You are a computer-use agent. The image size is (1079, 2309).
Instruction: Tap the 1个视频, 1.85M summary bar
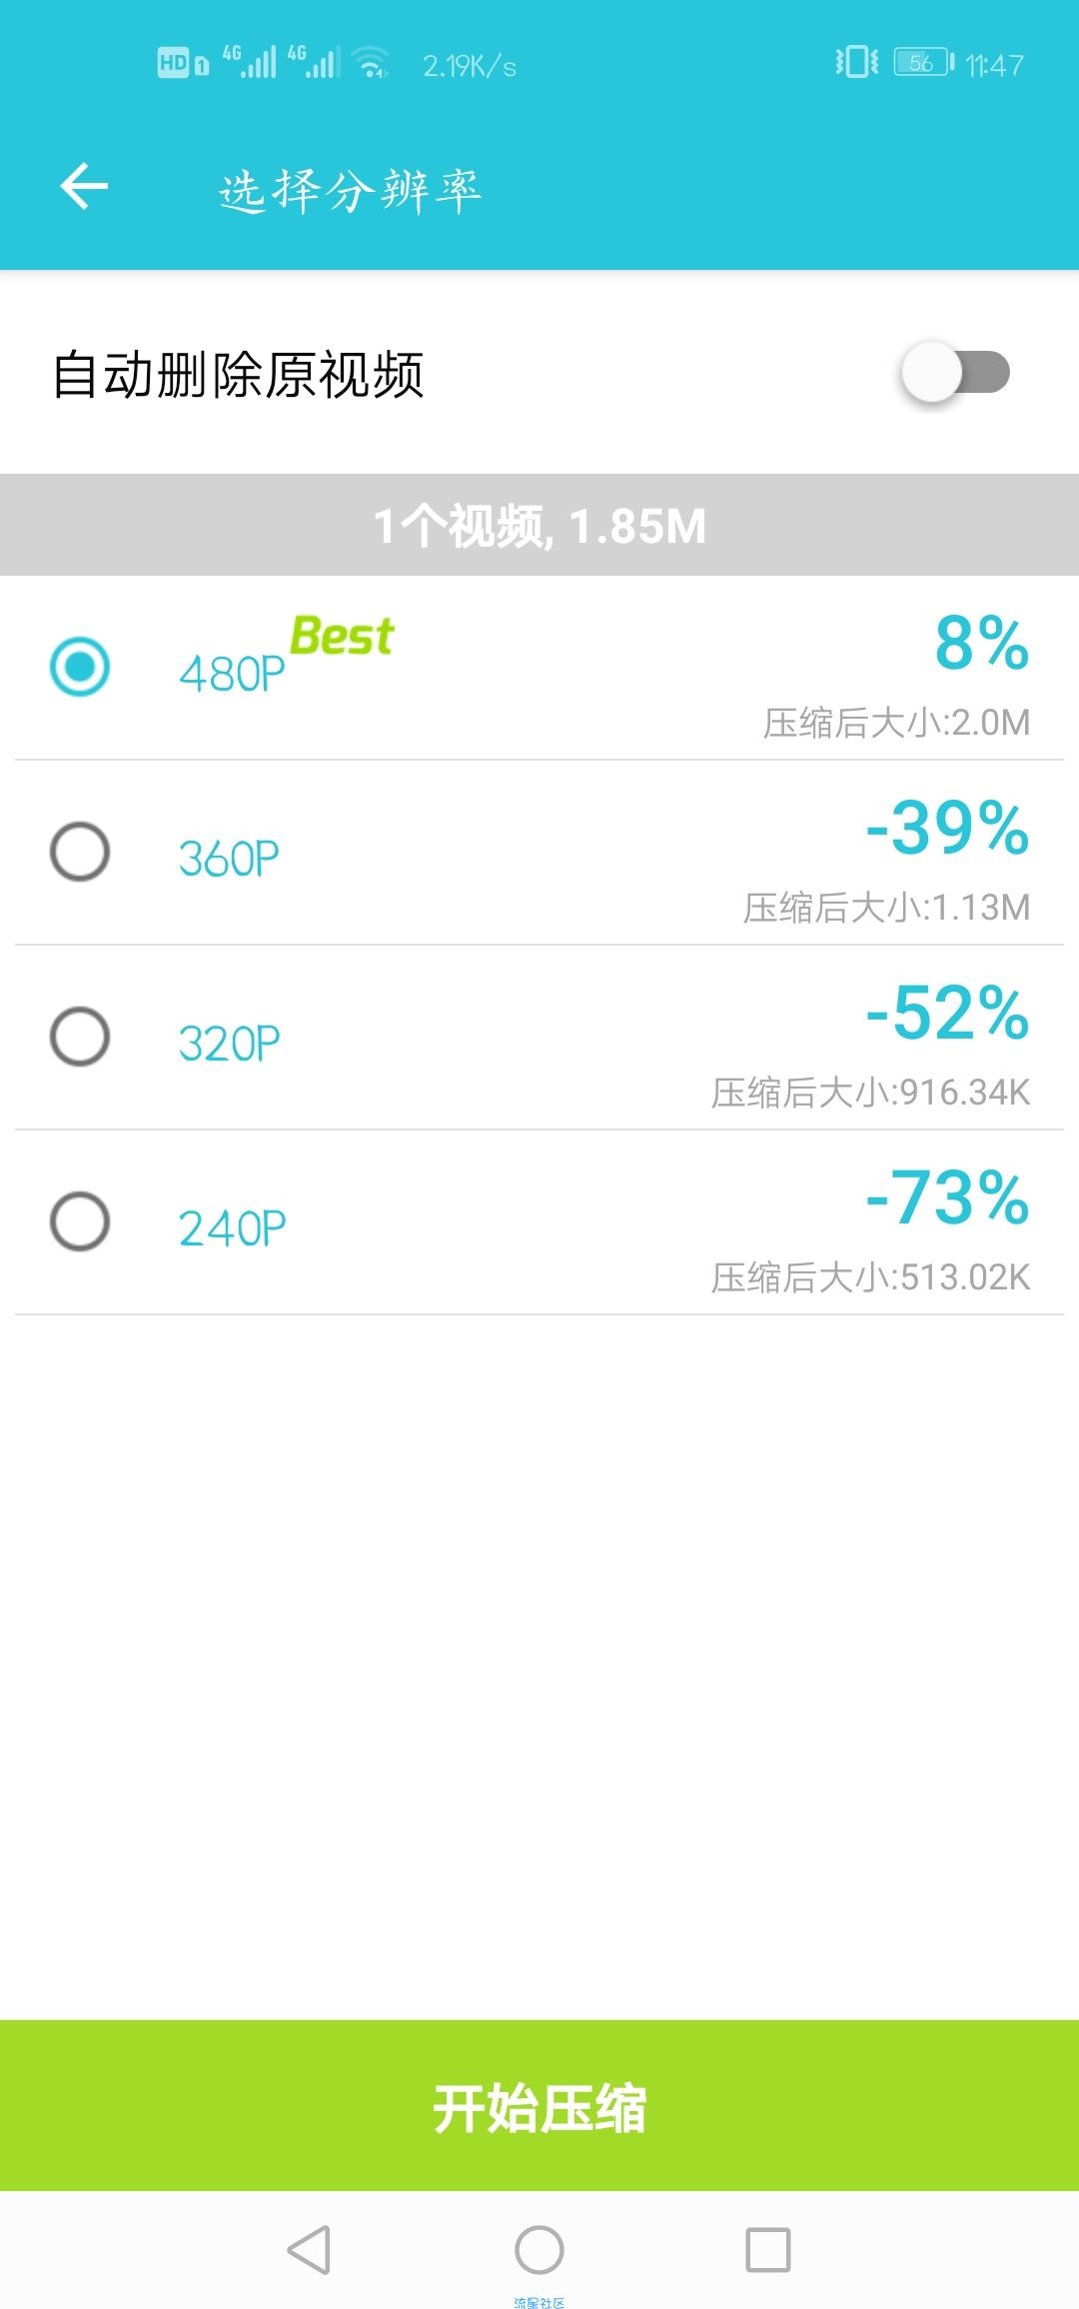539,526
